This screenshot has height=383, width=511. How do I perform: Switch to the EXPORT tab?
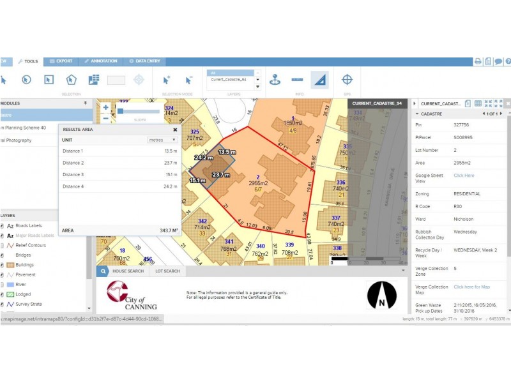pos(61,61)
